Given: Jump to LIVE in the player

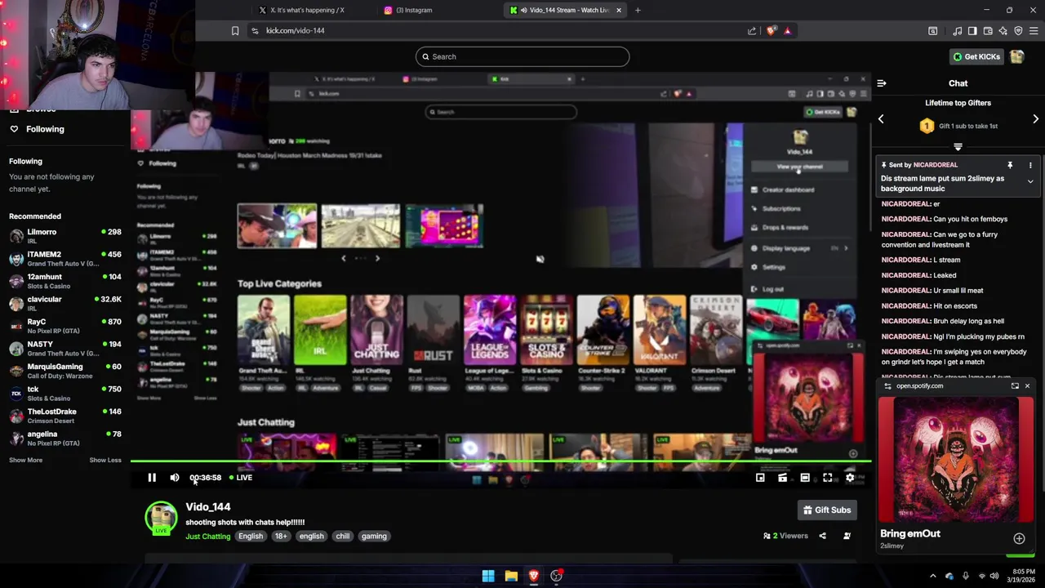Looking at the screenshot, I should point(241,478).
